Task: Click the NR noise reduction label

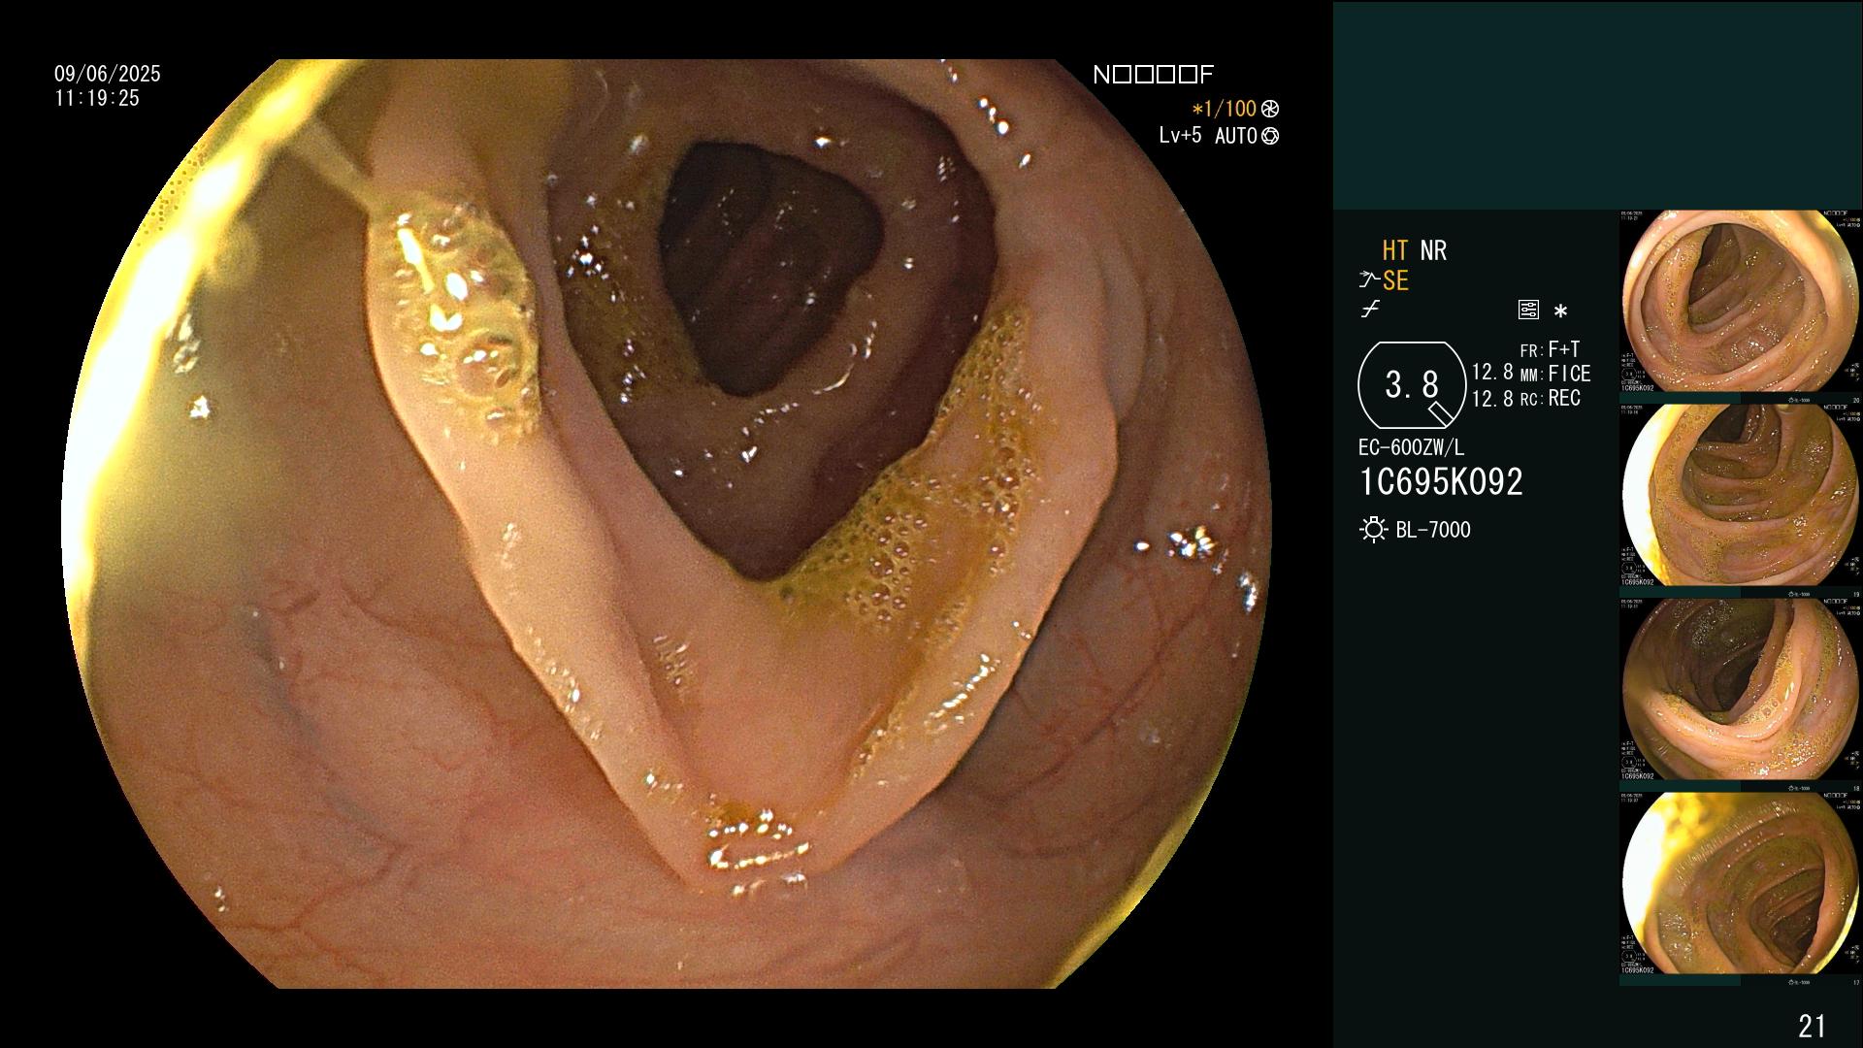Action: click(1433, 251)
